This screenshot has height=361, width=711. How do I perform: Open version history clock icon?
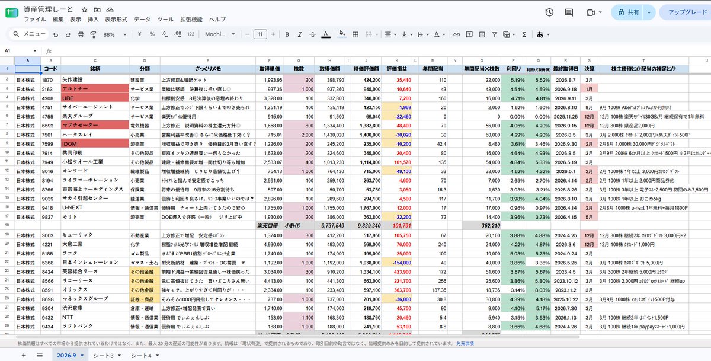tap(549, 12)
